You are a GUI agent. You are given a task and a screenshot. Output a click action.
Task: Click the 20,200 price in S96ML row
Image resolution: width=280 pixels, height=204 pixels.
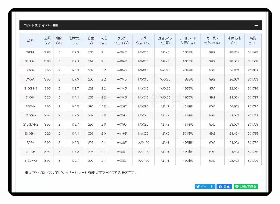[x=234, y=52]
